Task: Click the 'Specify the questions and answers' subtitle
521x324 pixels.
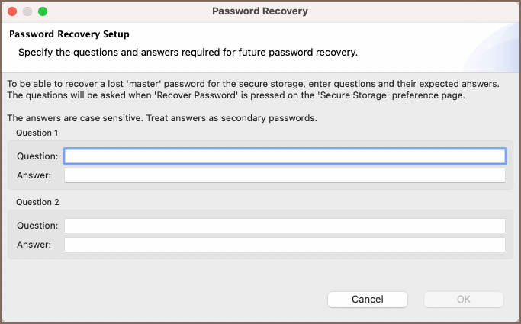Action: 188,53
